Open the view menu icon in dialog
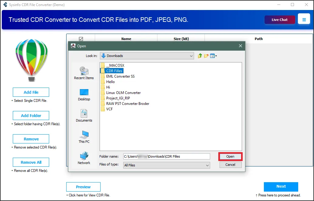 tap(213, 56)
